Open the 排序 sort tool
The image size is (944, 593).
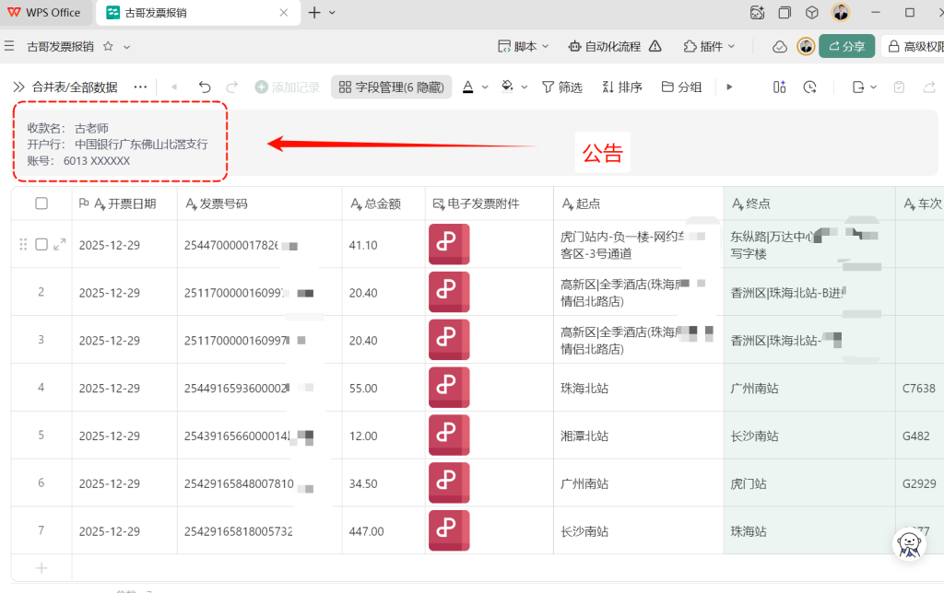[x=622, y=87]
